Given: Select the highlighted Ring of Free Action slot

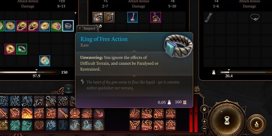Looking at the screenshot, I should (x=68, y=26).
